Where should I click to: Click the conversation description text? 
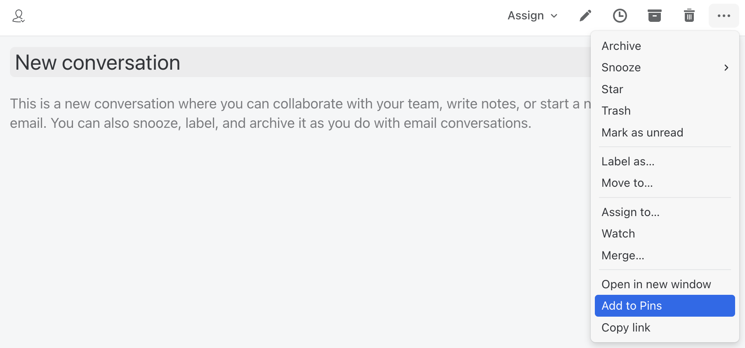click(x=300, y=113)
